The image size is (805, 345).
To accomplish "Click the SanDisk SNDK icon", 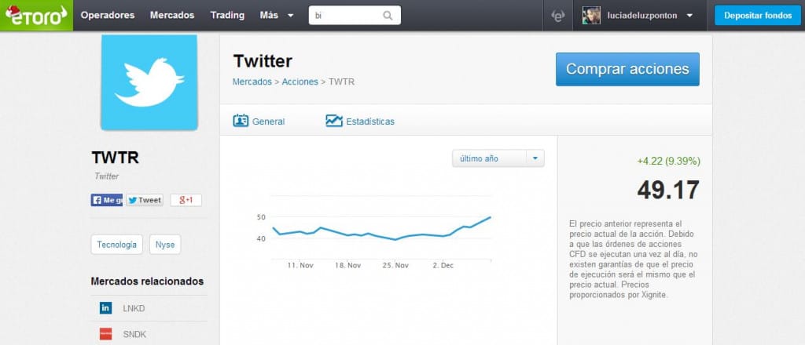I will coord(106,334).
